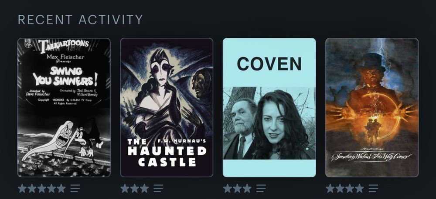Screen dimensions: 436x199
Task: Click review icon under Swing You Sinners!
Action: pyautogui.click(x=75, y=189)
